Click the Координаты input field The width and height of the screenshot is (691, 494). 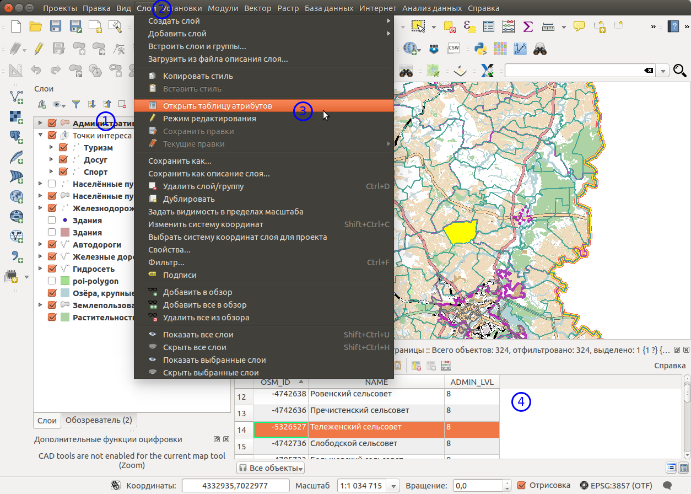coord(235,486)
